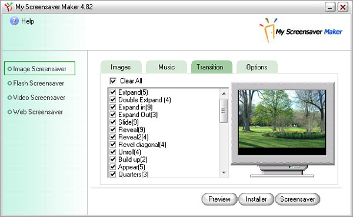Disable the Appear(5) transition
This screenshot has width=353, height=217.
112,167
